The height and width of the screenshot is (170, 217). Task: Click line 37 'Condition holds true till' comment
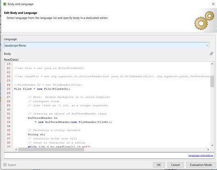pyautogui.click(x=52, y=138)
